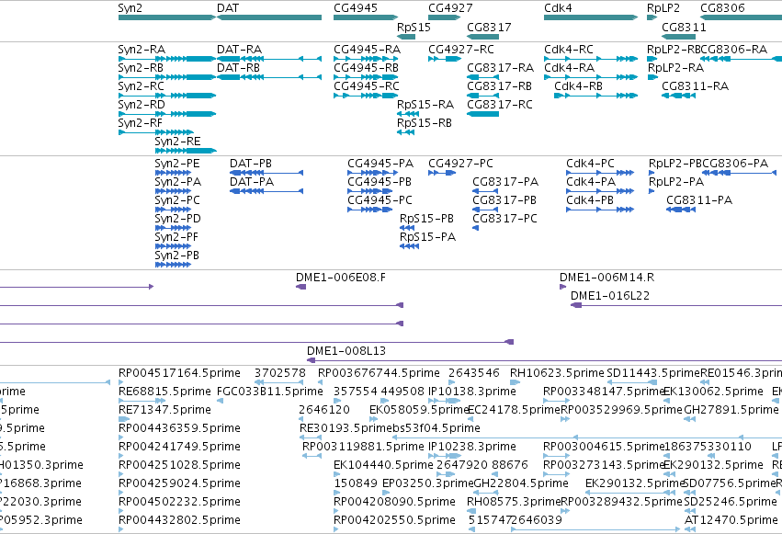Image resolution: width=782 pixels, height=534 pixels.
Task: Open protein RpS15-PA
Action: coord(428,237)
